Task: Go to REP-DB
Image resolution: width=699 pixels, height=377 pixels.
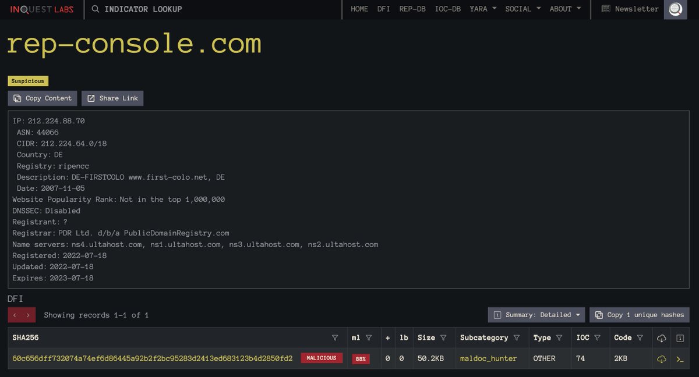Action: 412,9
